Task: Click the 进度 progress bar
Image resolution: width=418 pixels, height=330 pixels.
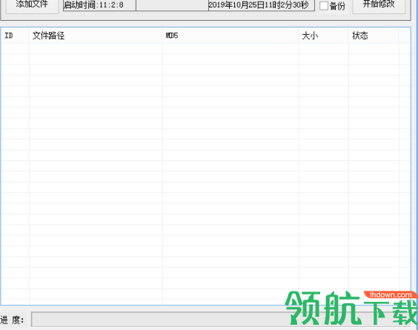Action: (x=221, y=319)
